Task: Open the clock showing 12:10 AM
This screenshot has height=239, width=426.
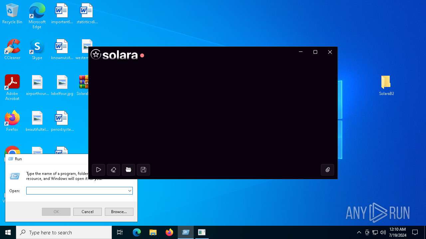Action: tap(397, 232)
